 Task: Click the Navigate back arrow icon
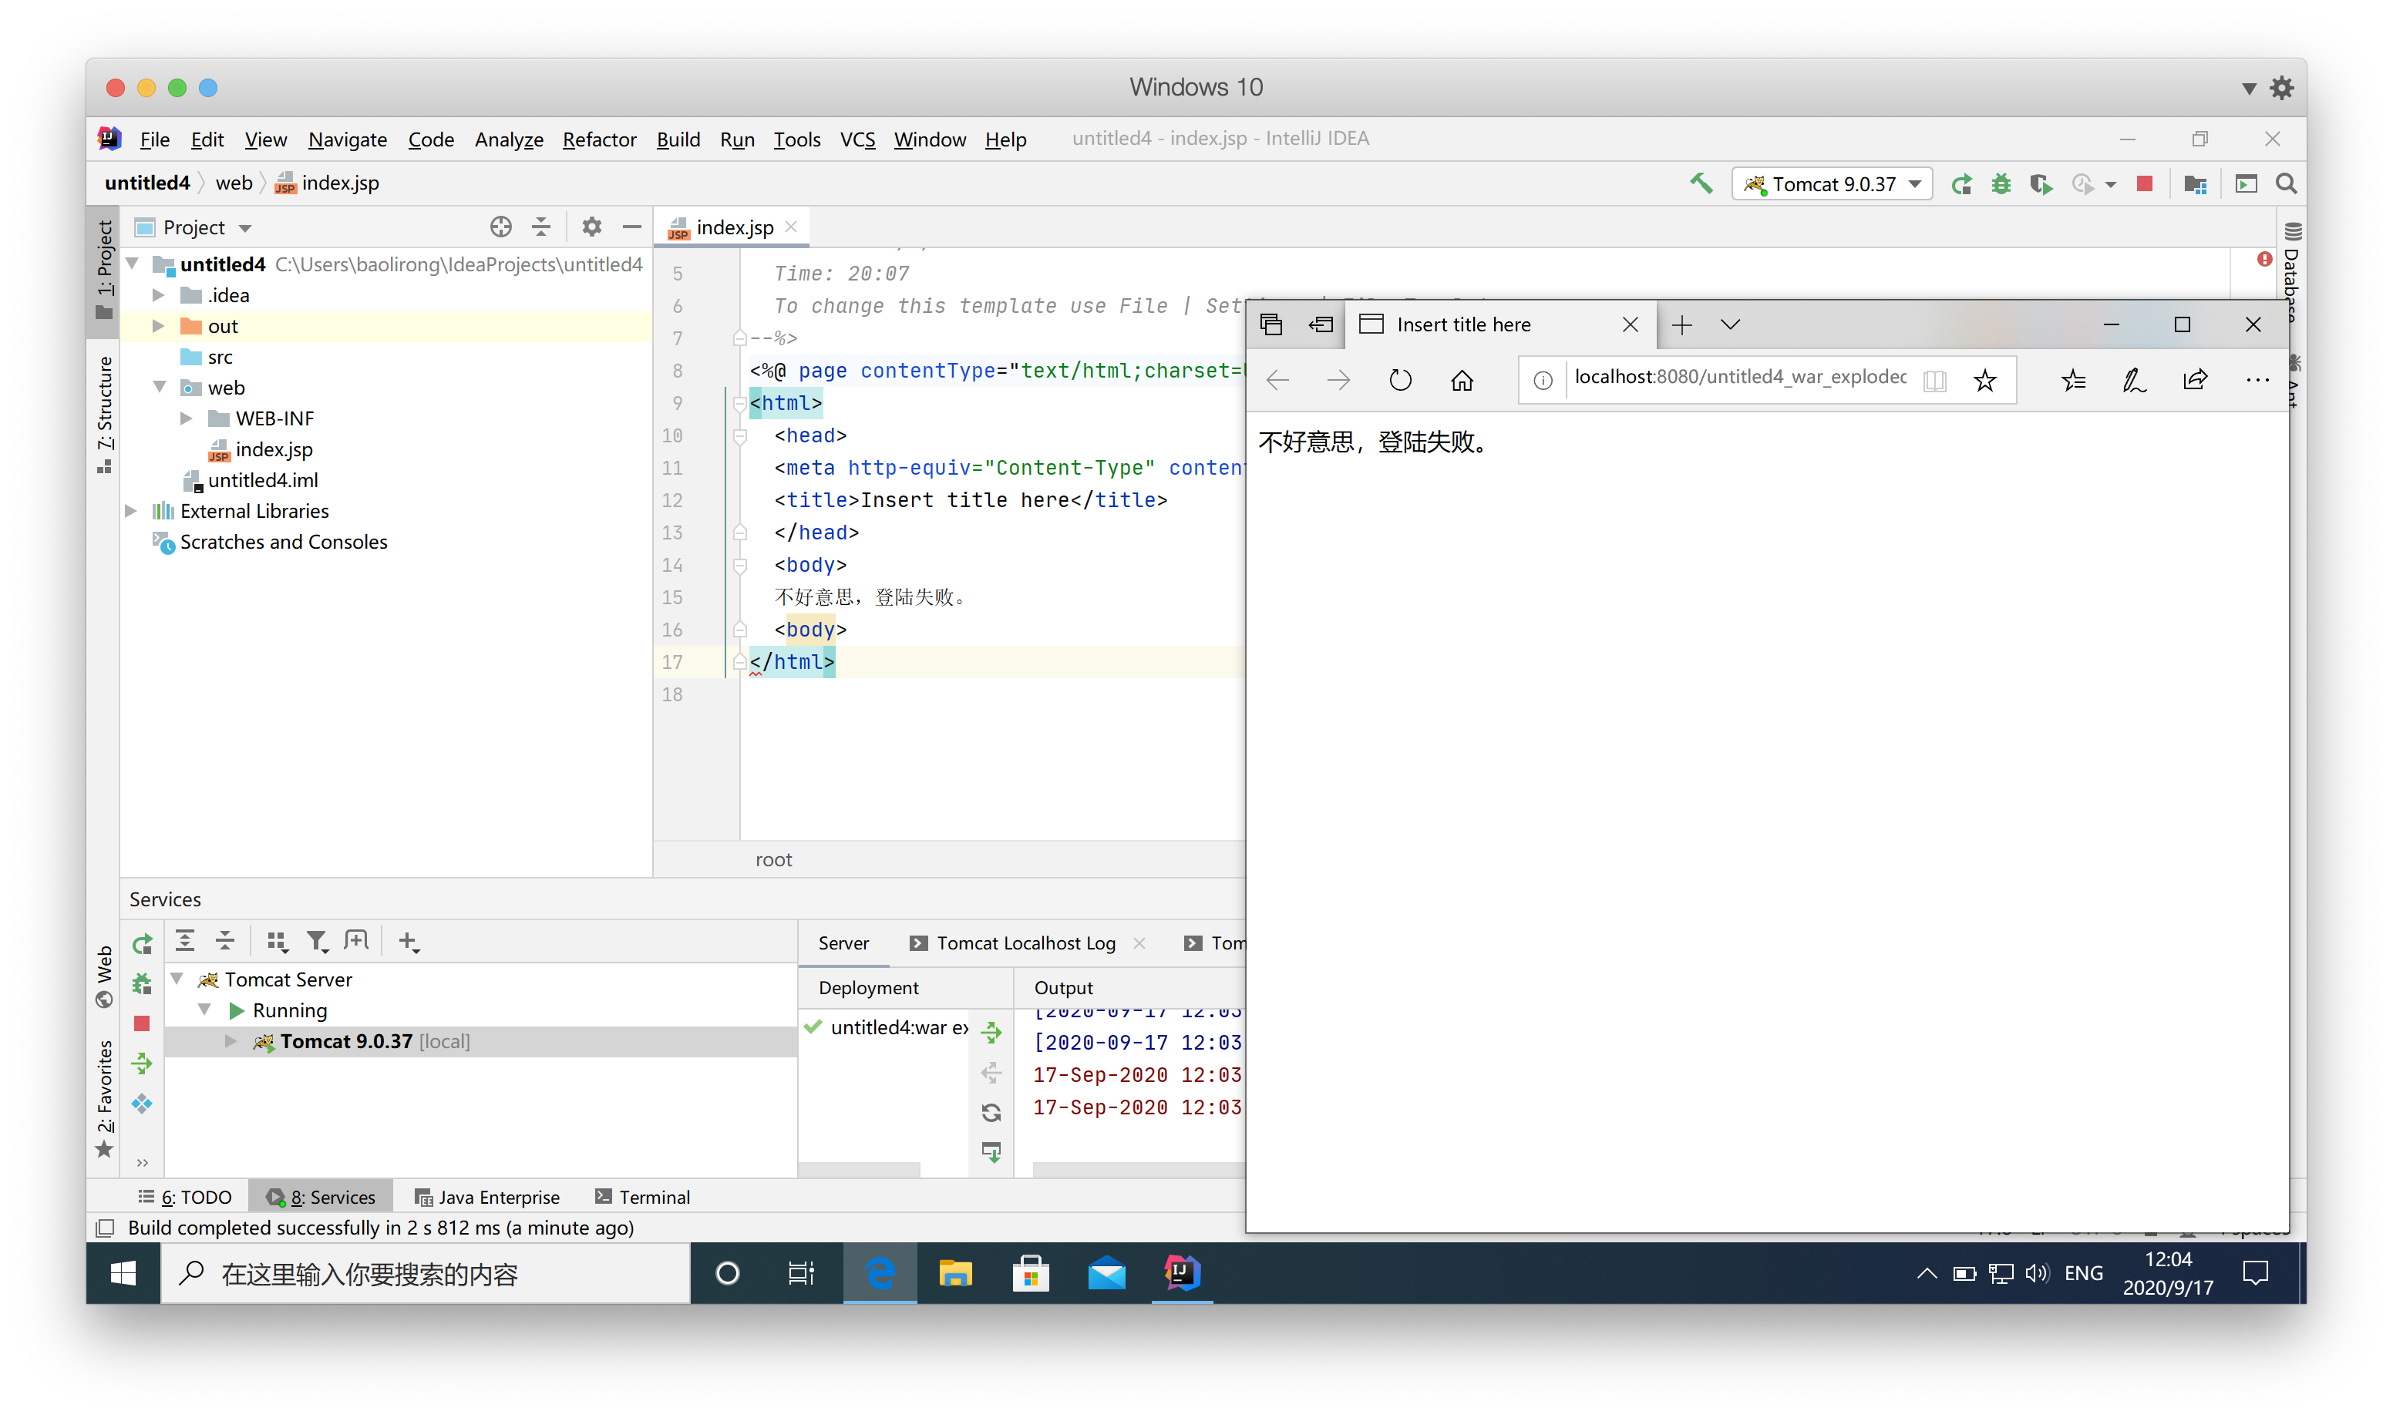tap(1277, 380)
